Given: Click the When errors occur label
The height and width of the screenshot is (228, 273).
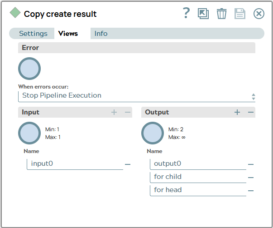Looking at the screenshot, I should tap(43, 87).
